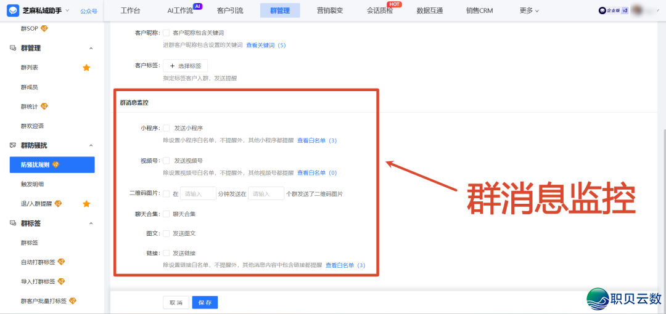Screen dimensions: 666x314
Task: Click the 选择标签 button
Action: [185, 66]
